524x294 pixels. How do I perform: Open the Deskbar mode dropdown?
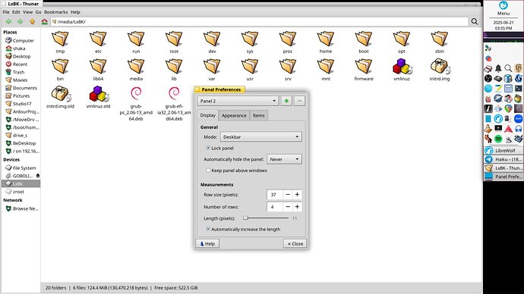coord(261,136)
